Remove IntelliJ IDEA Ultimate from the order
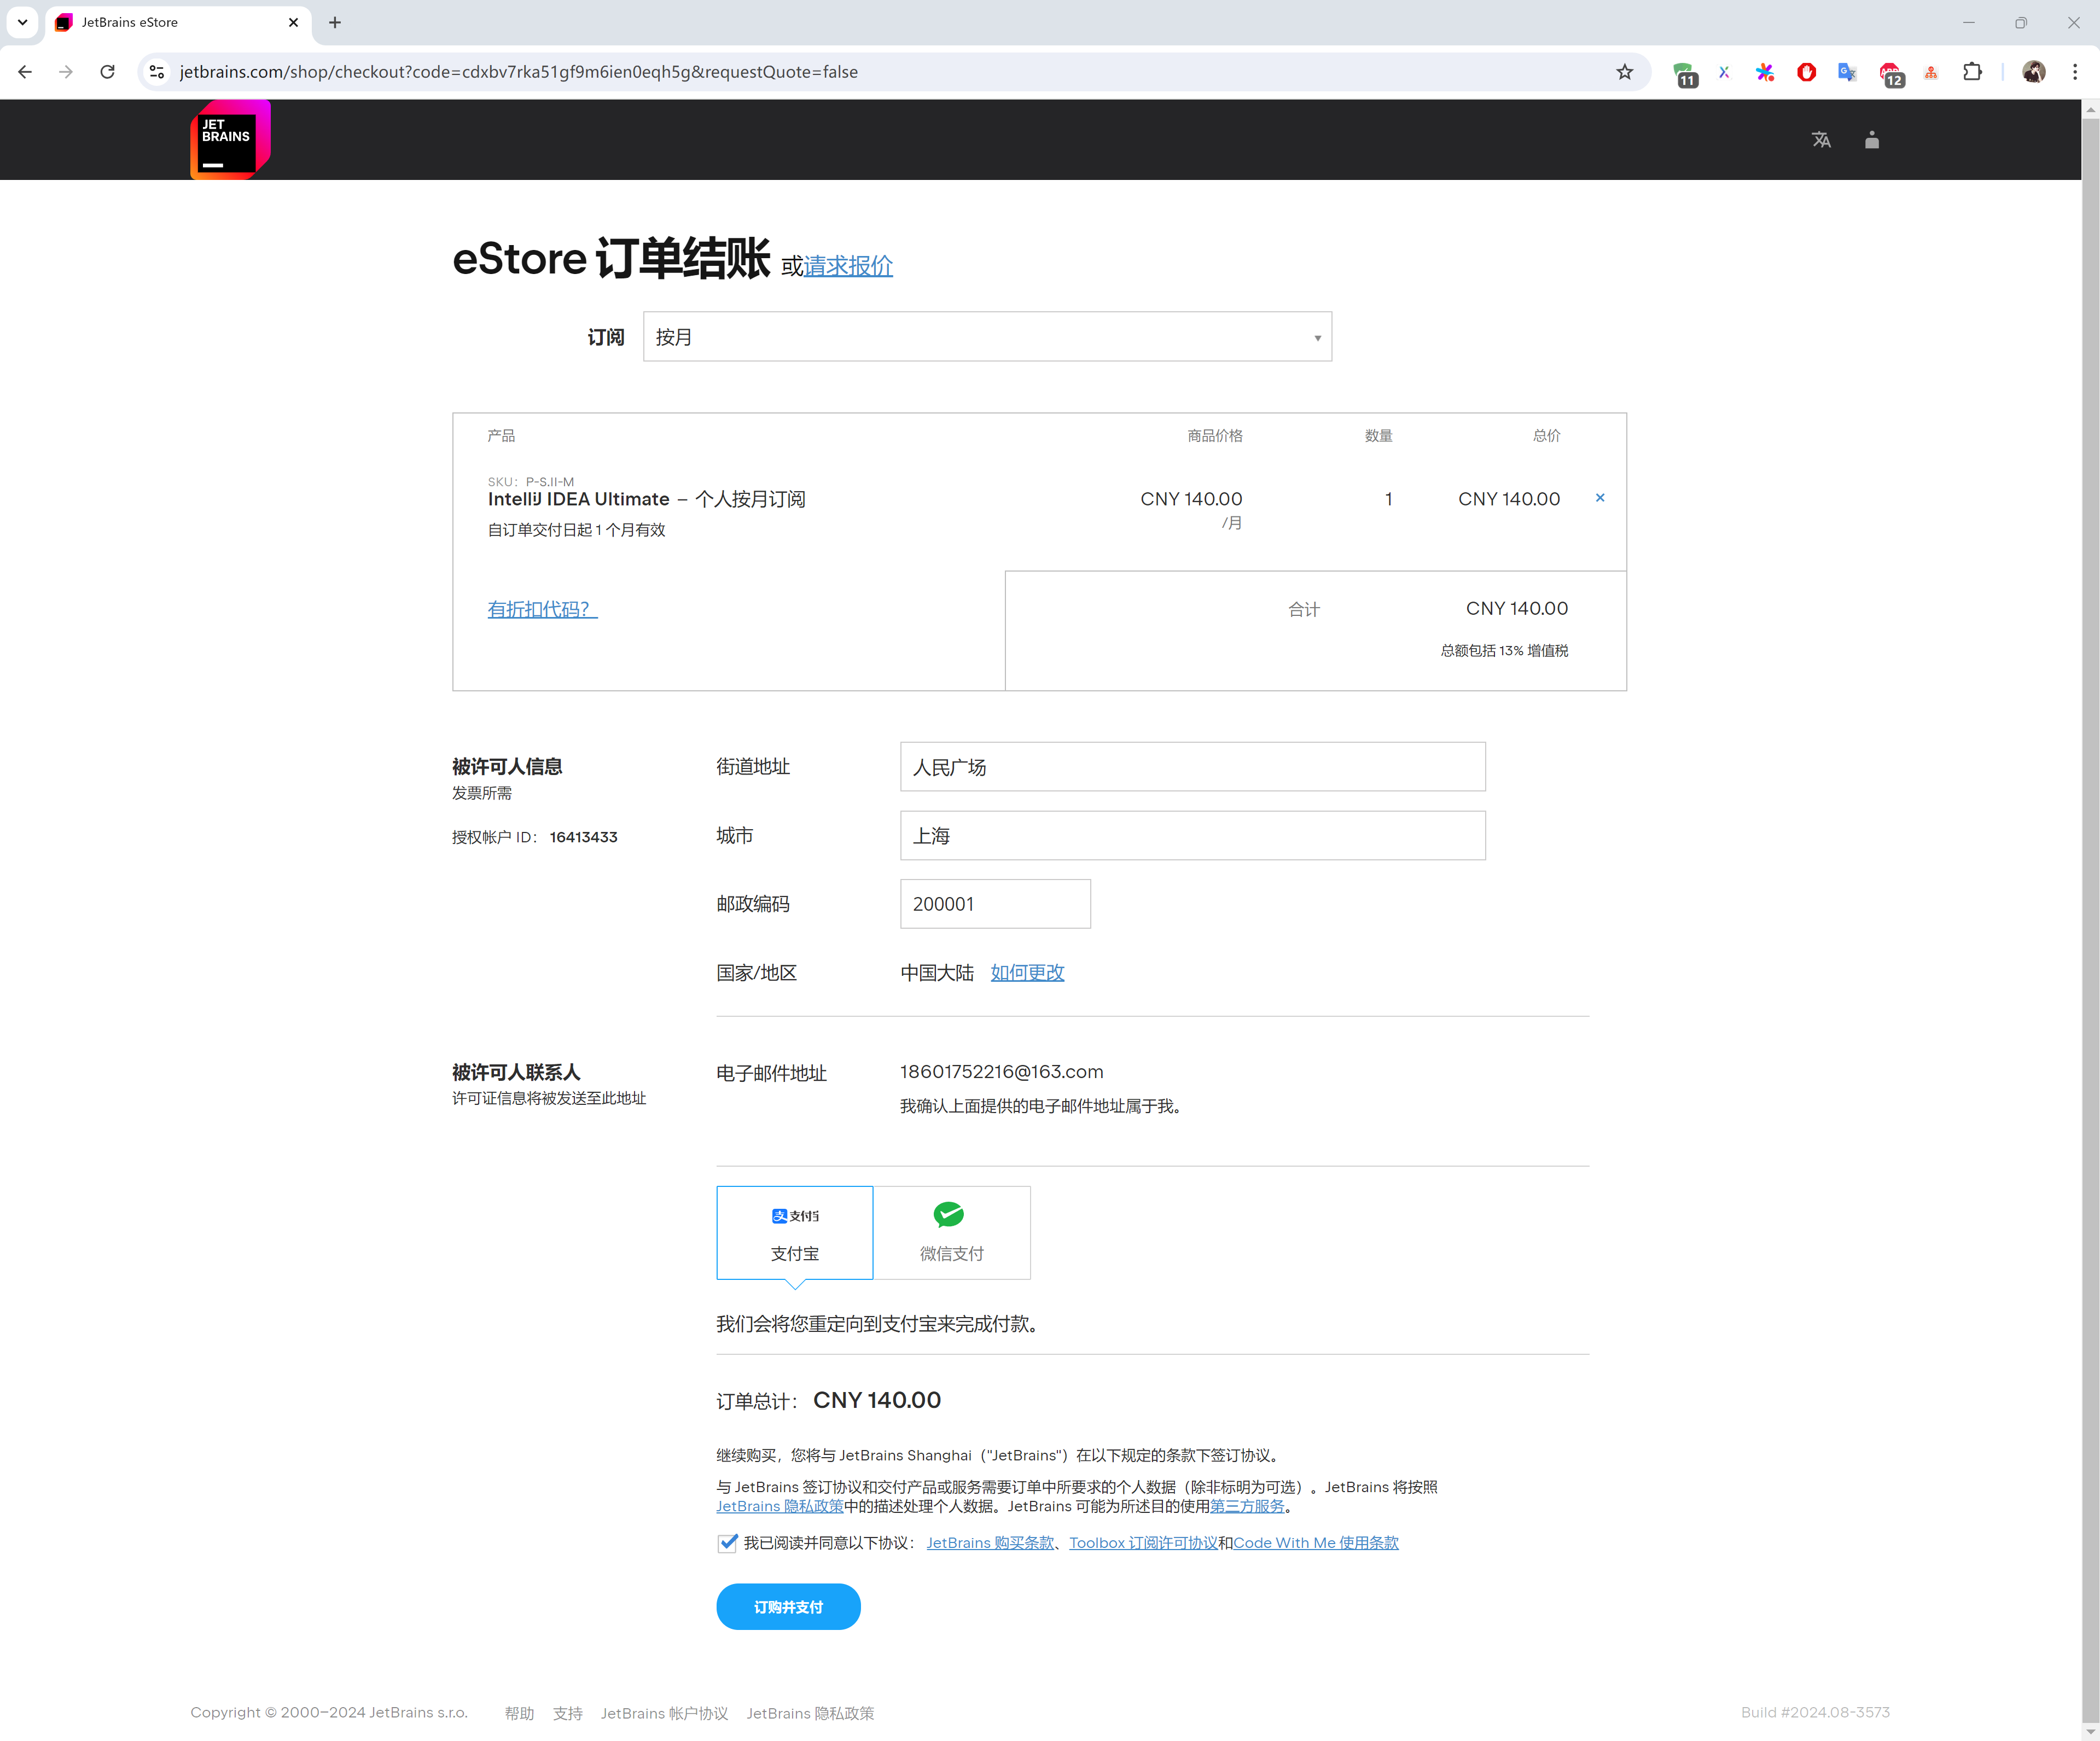The height and width of the screenshot is (1741, 2100). [x=1599, y=498]
